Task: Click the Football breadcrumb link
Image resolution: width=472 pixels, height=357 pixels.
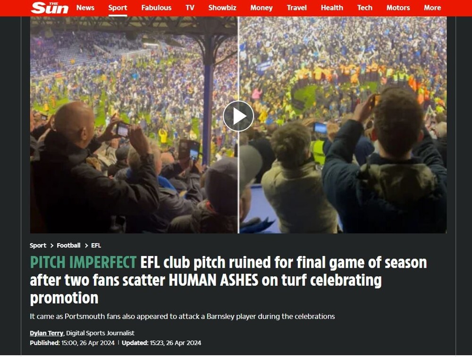Action: click(68, 246)
